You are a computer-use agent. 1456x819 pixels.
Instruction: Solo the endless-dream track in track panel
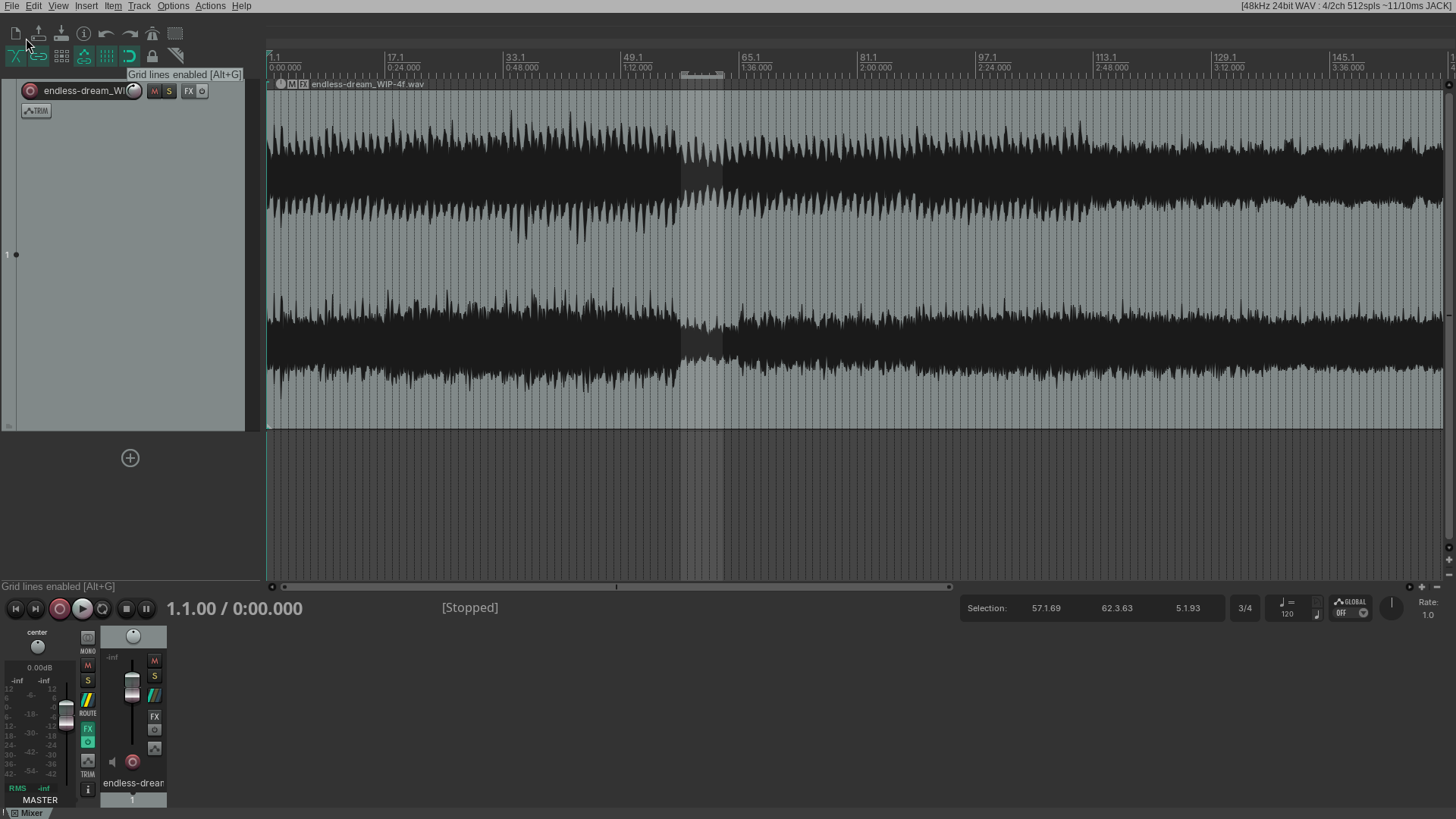pos(169,91)
